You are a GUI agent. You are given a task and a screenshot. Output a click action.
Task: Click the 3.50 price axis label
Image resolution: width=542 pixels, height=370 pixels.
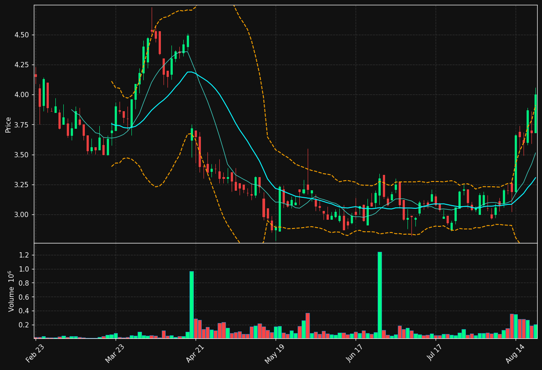[22, 155]
